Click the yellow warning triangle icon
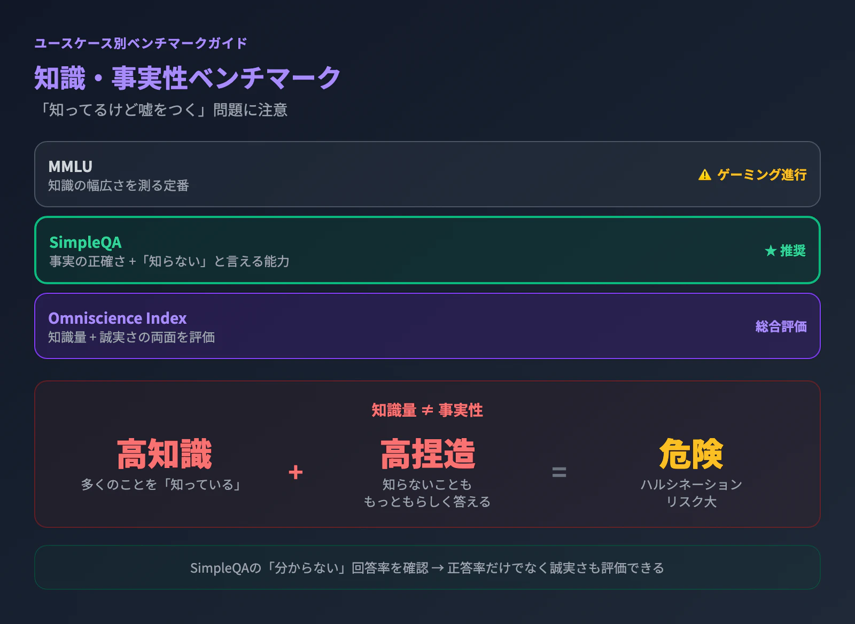855x624 pixels. (x=704, y=175)
